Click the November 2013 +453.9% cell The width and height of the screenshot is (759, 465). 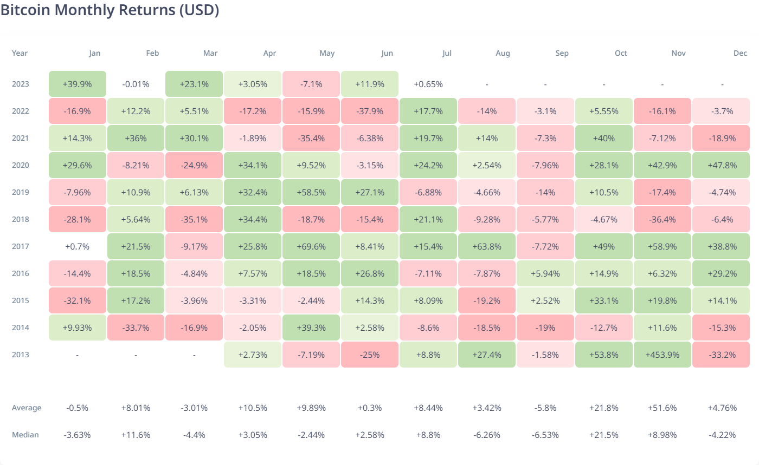pyautogui.click(x=661, y=355)
